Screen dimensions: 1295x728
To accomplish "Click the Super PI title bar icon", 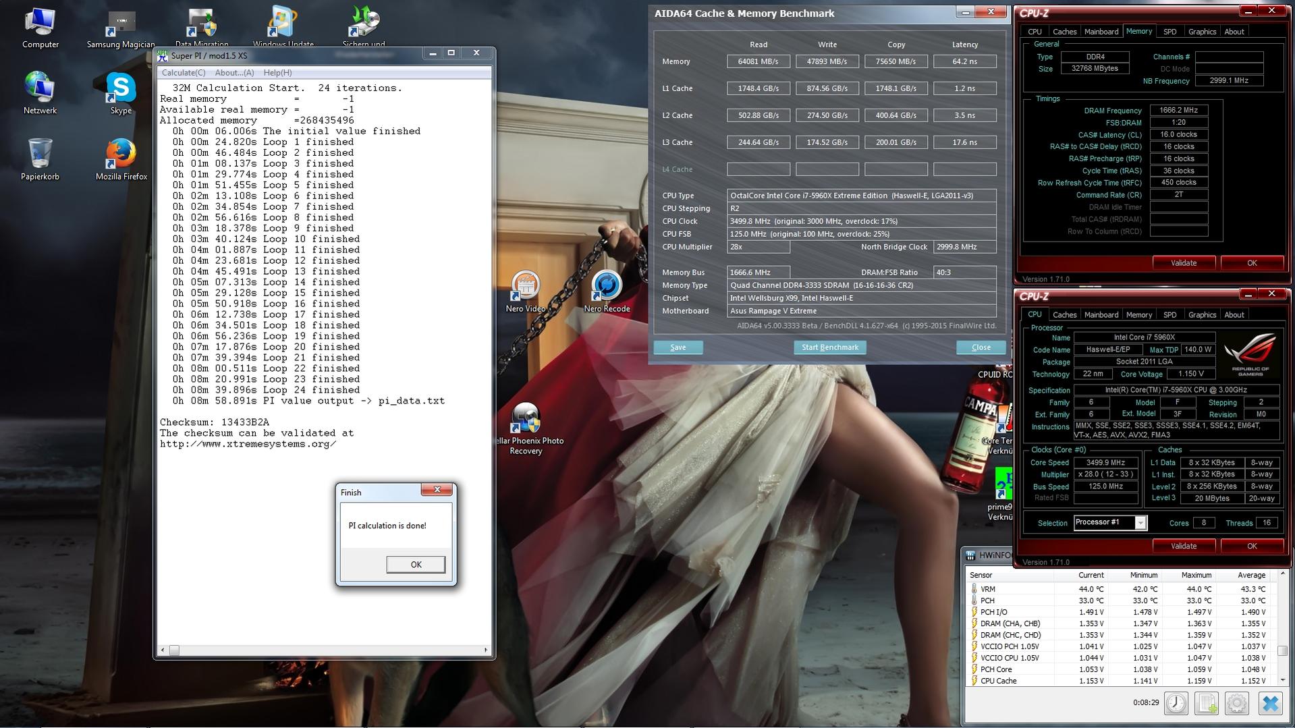I will (163, 55).
